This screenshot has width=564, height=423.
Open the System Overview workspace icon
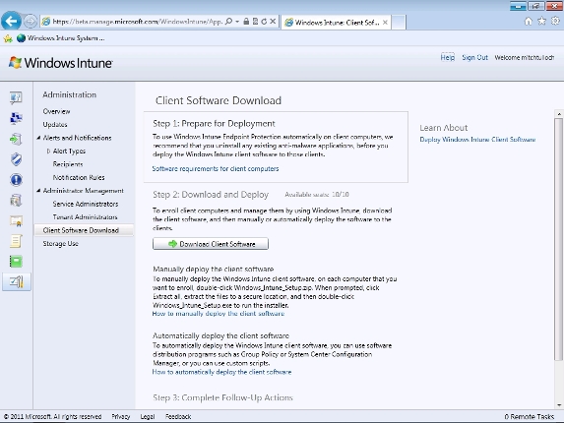tap(16, 97)
